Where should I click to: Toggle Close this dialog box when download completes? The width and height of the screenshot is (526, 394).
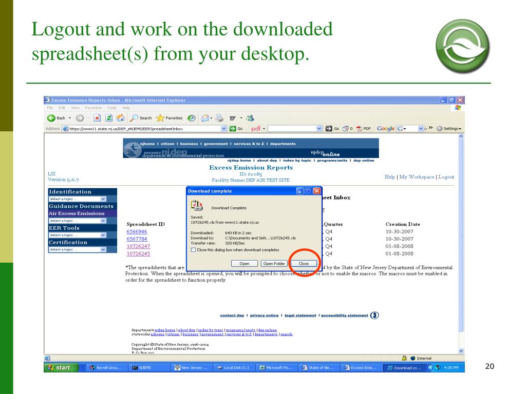click(x=193, y=250)
